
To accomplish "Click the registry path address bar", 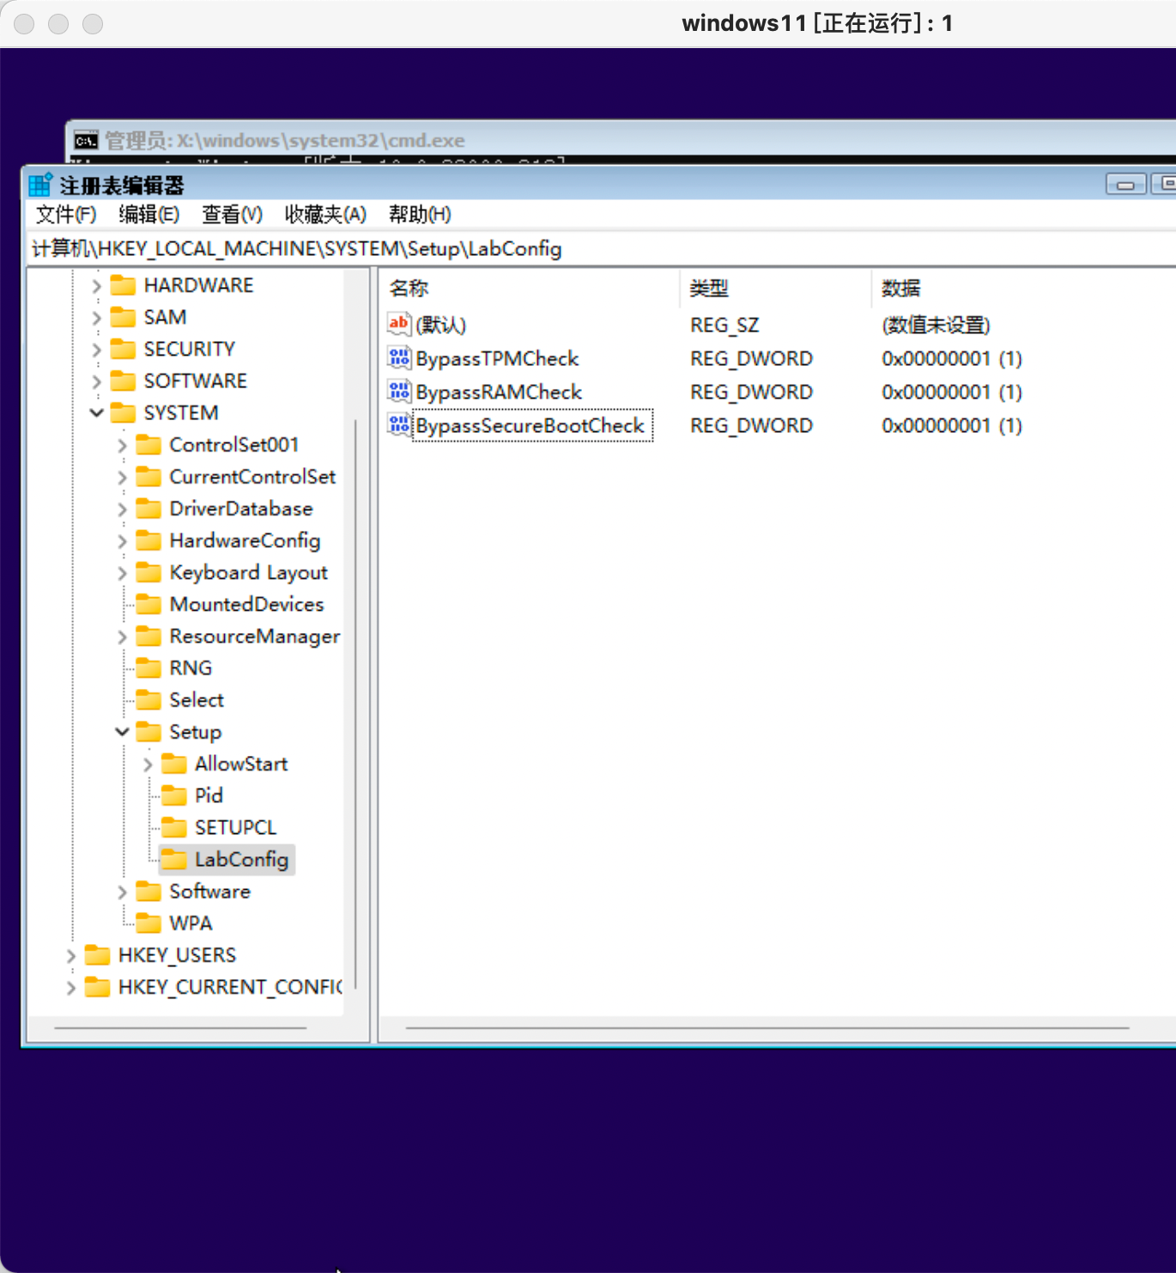I will coord(601,249).
